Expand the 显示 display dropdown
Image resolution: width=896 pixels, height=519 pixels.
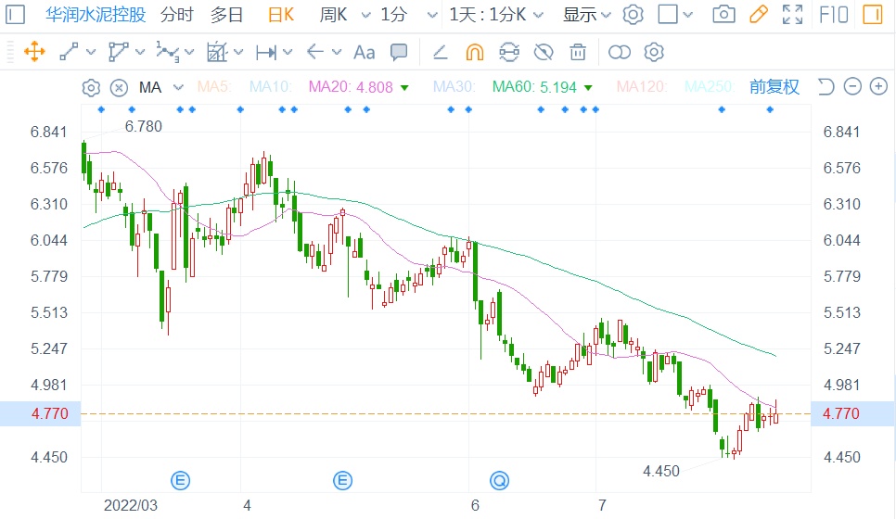click(586, 15)
